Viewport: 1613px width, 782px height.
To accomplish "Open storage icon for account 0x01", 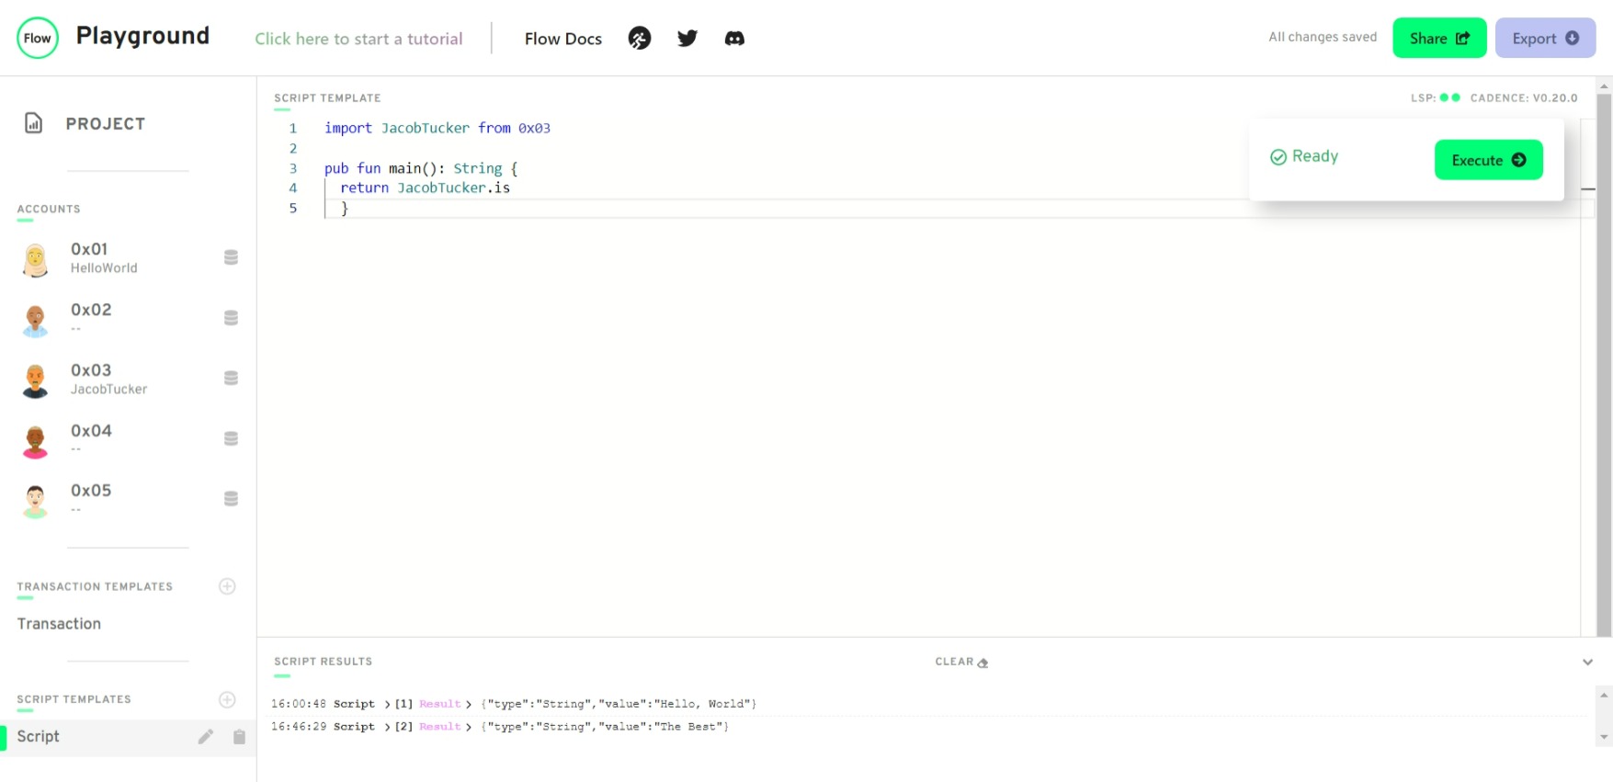I will pos(232,257).
